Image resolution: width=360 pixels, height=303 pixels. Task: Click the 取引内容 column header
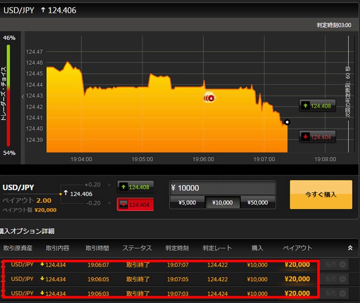(57, 248)
